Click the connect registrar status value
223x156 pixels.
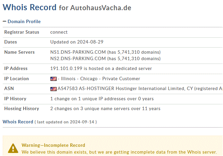pyautogui.click(x=59, y=32)
